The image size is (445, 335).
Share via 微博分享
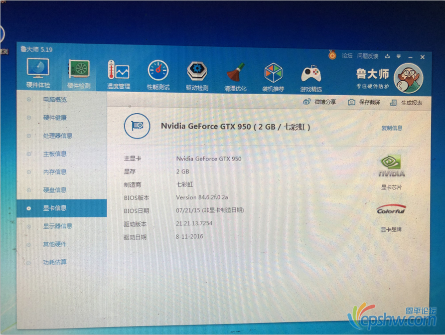pos(319,102)
